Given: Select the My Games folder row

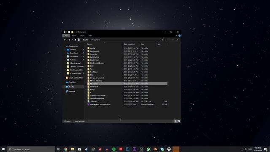Looking at the screenshot, I should (127, 84).
